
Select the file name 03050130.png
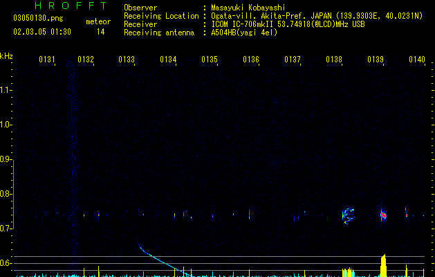(x=38, y=18)
